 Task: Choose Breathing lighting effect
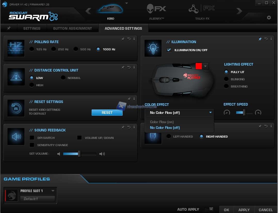pos(226,86)
